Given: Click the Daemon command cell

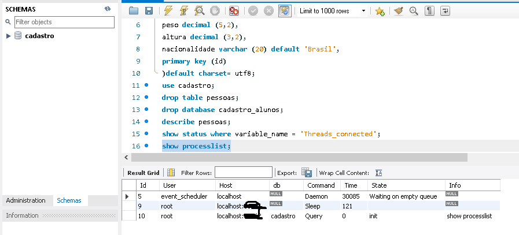Looking at the screenshot, I should (322, 196).
